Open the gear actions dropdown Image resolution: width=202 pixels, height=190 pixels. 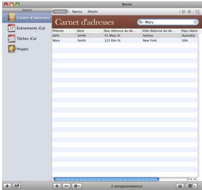coord(77,186)
